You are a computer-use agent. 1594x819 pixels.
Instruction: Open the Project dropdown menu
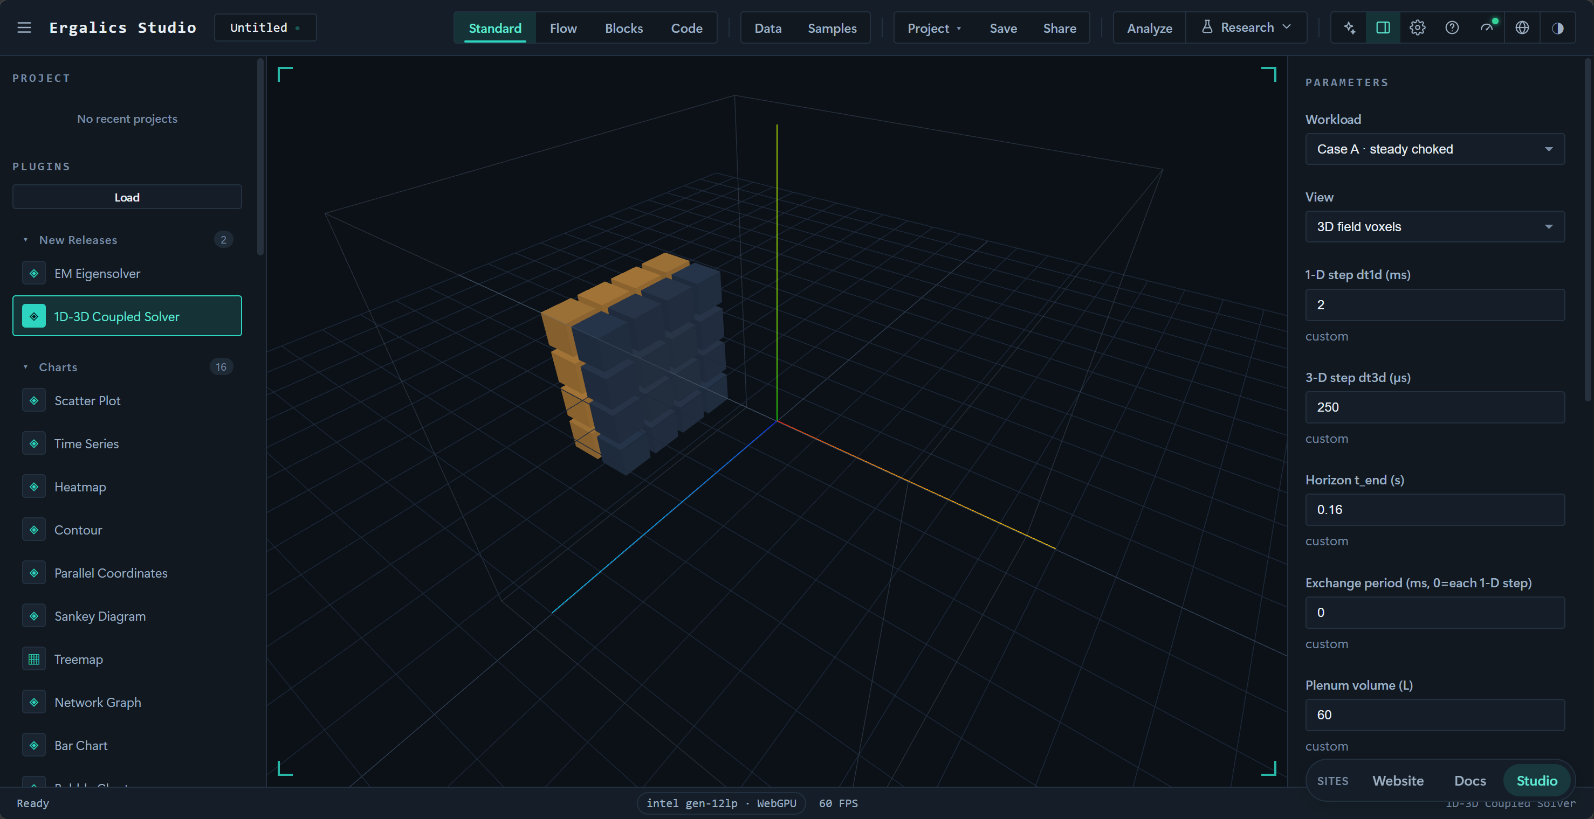[935, 28]
